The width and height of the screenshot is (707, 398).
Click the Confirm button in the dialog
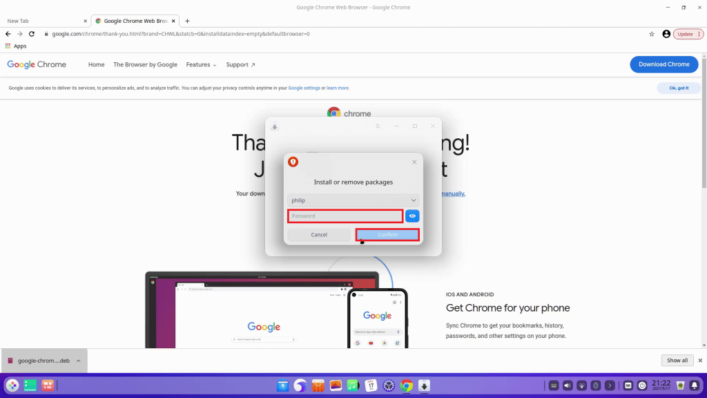[387, 235]
